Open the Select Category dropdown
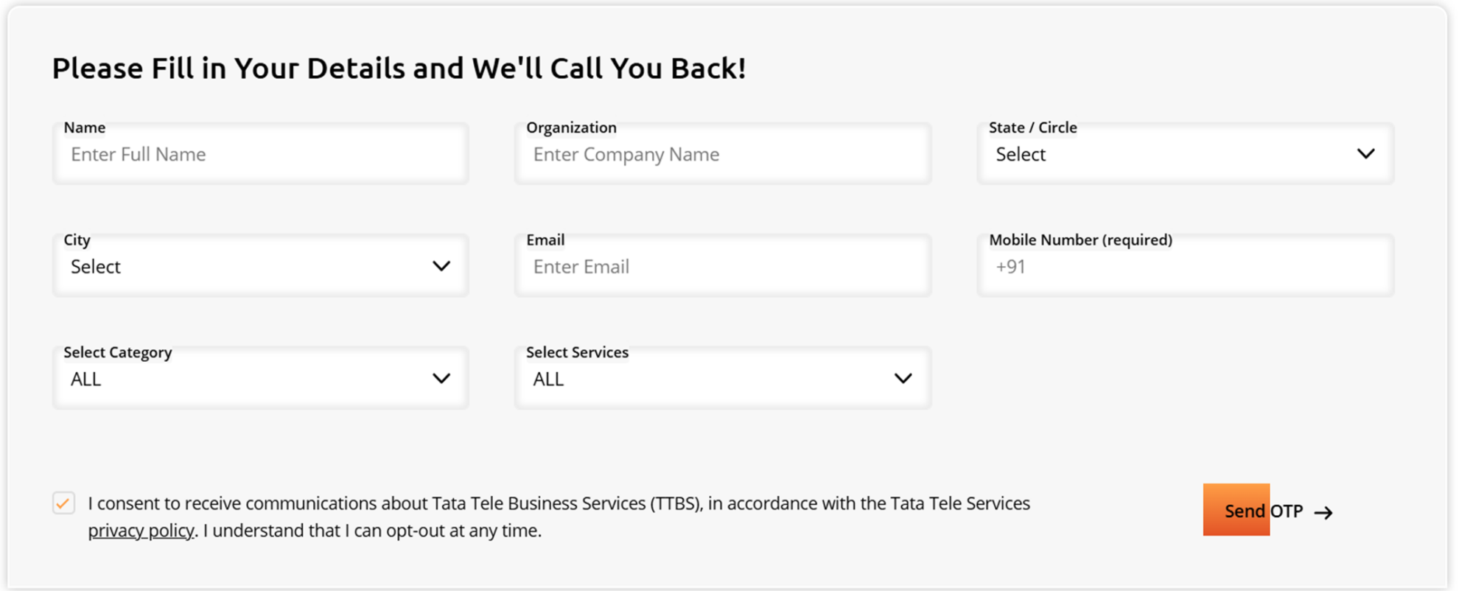Viewport: 1459px width, 591px height. coord(260,378)
